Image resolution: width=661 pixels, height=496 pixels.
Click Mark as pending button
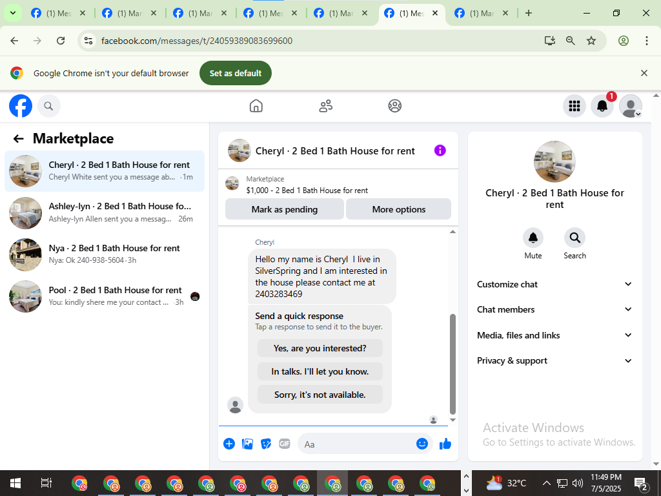285,209
